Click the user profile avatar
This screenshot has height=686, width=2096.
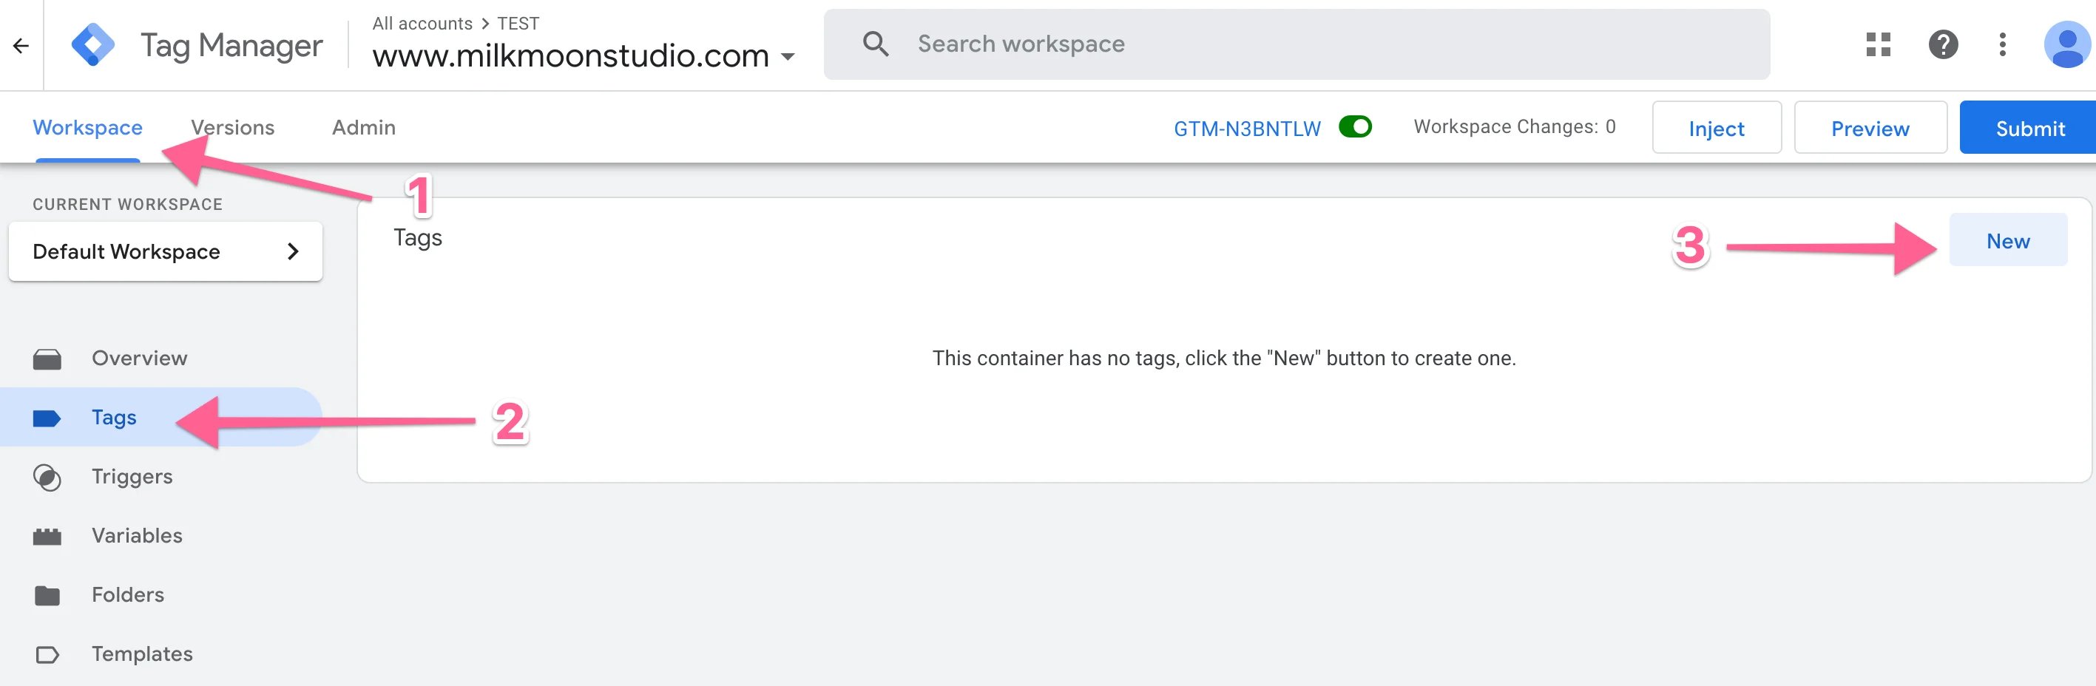(x=2063, y=44)
